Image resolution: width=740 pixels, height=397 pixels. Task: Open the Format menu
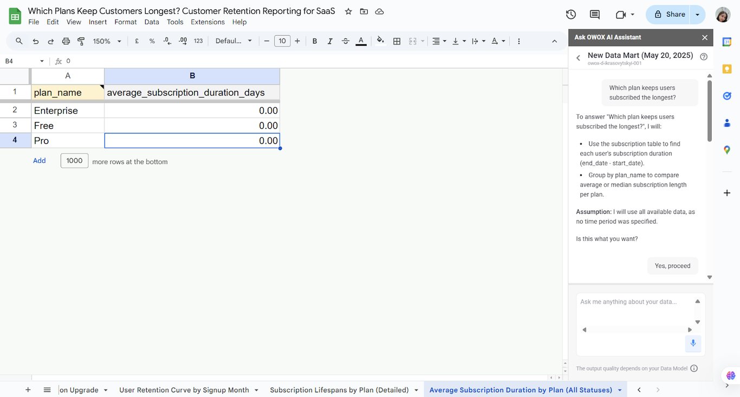[126, 22]
